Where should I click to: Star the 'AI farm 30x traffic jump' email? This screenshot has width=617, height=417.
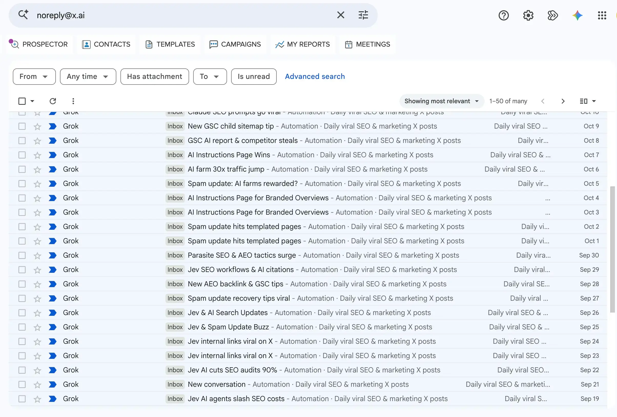37,169
